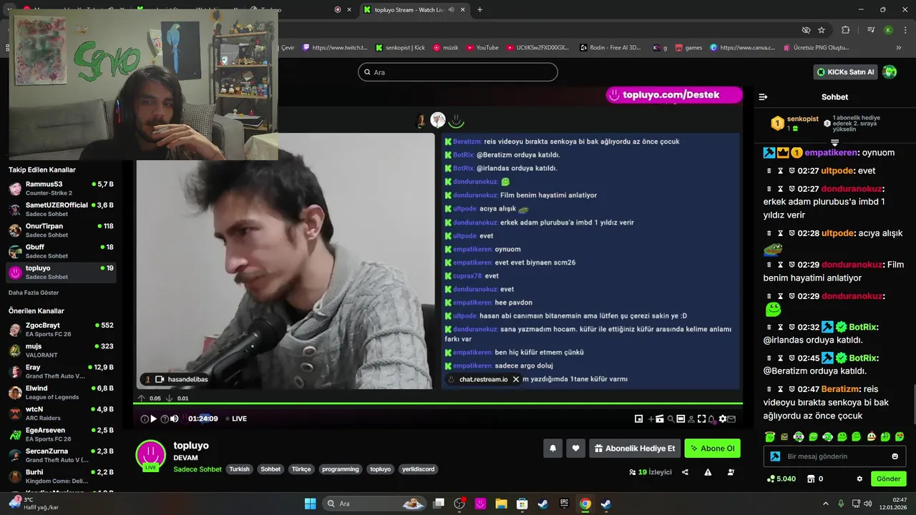The height and width of the screenshot is (515, 916).
Task: Open müzik bookmark
Action: coord(446,48)
